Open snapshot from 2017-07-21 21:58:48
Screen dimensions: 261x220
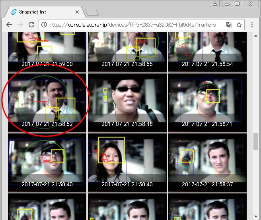[127, 103]
